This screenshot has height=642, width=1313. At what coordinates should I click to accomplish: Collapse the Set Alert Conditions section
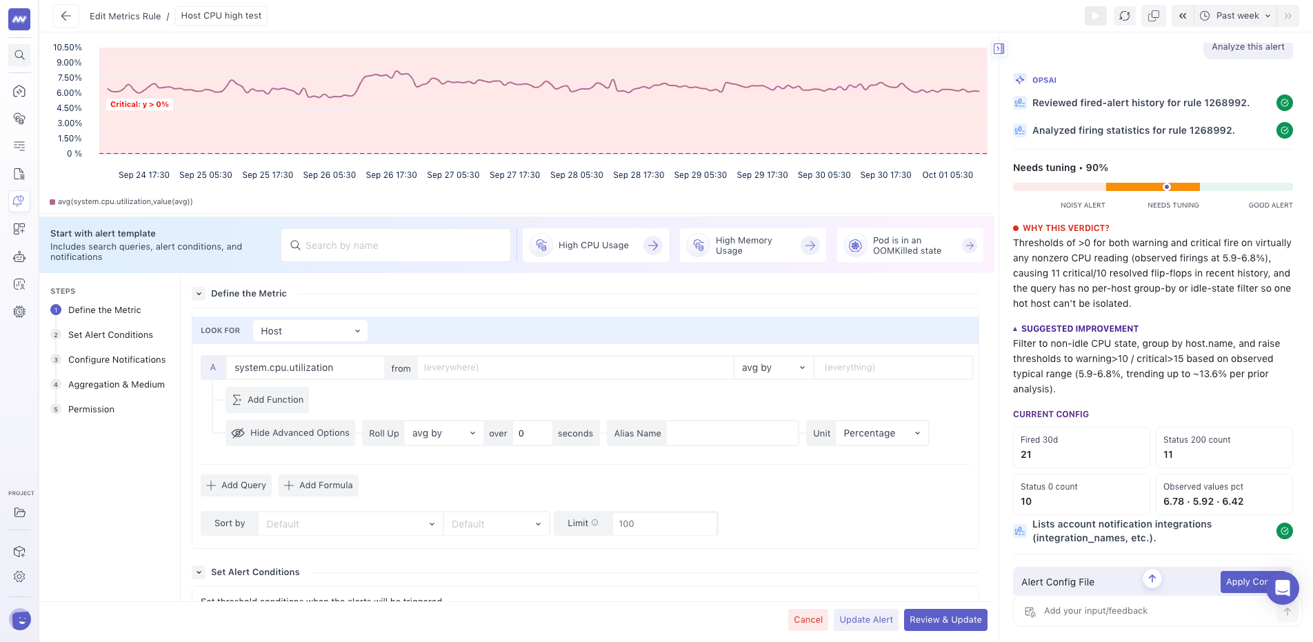click(199, 572)
